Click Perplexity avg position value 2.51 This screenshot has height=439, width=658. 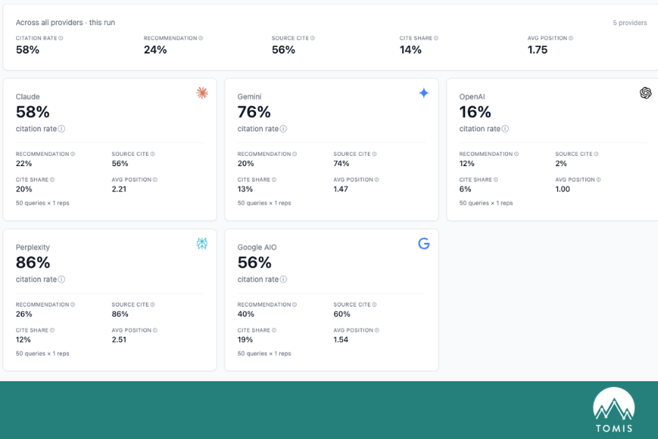point(119,339)
